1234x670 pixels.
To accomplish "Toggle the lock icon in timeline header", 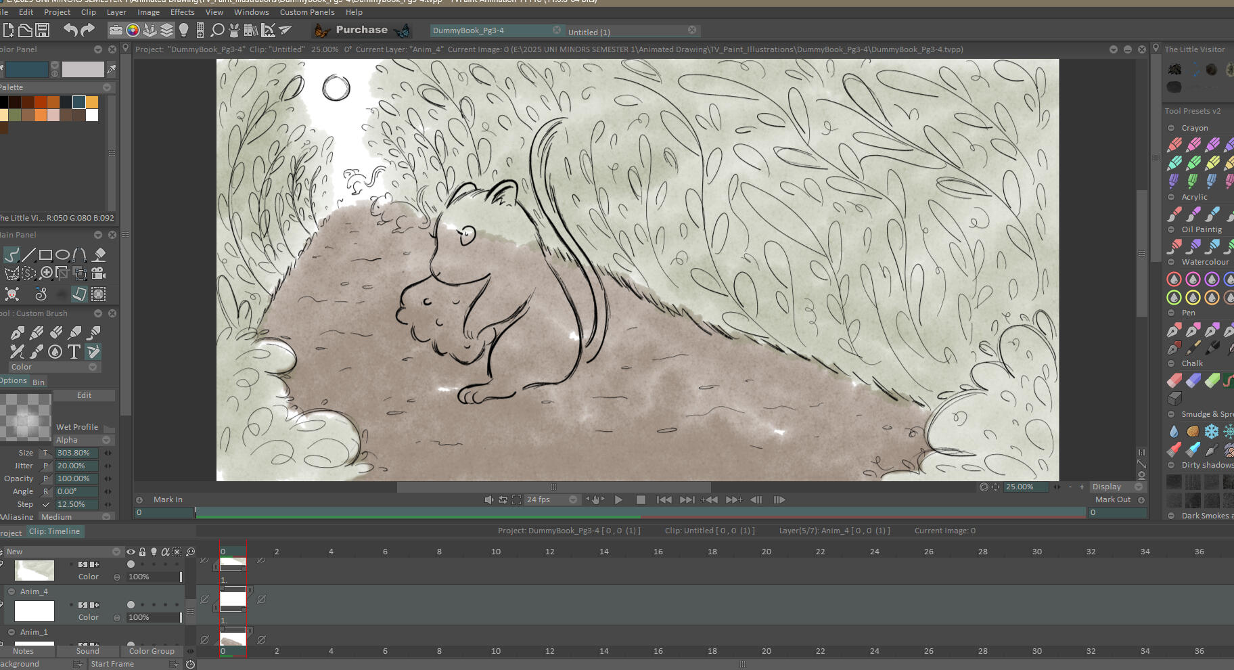I will pyautogui.click(x=142, y=552).
